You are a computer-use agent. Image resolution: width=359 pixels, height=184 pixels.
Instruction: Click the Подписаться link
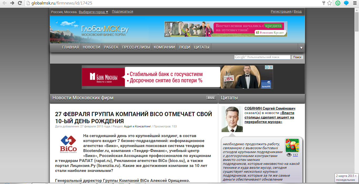[x=122, y=12]
